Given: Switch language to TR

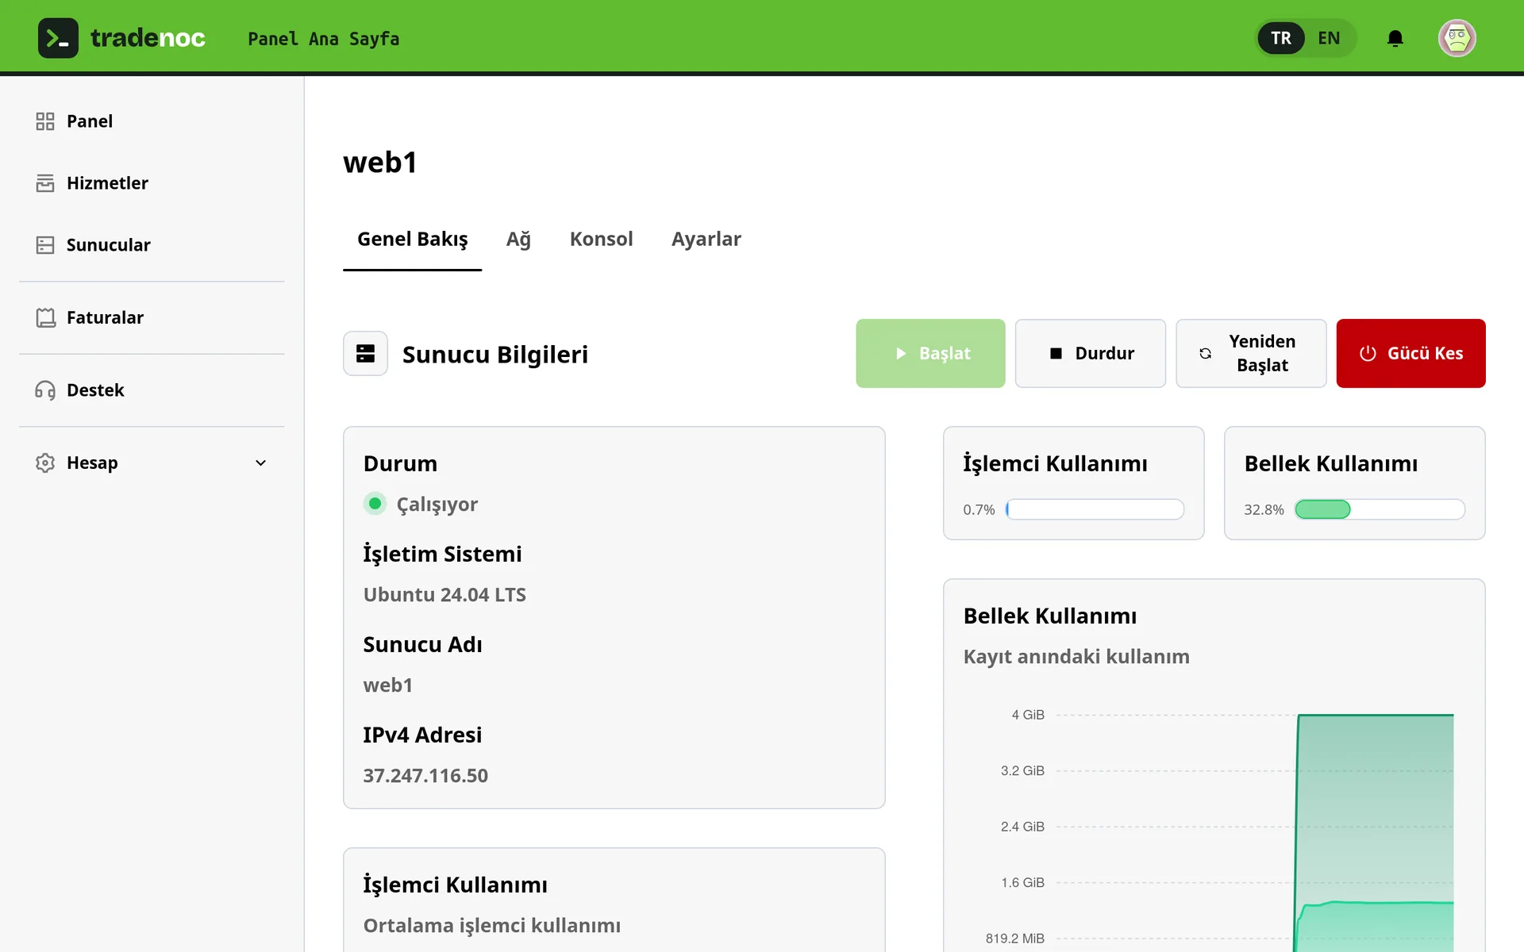Looking at the screenshot, I should [1280, 38].
